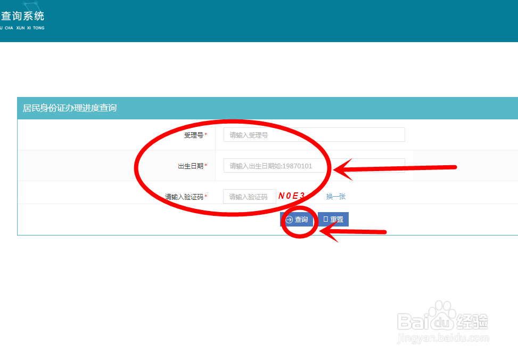The width and height of the screenshot is (518, 356).
Task: Click the 请输入验证码 field label
Action: tap(184, 197)
